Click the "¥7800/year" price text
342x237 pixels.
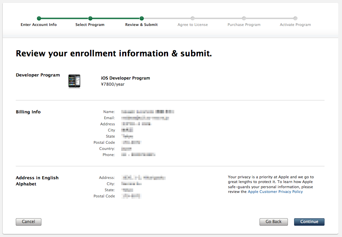(x=113, y=84)
